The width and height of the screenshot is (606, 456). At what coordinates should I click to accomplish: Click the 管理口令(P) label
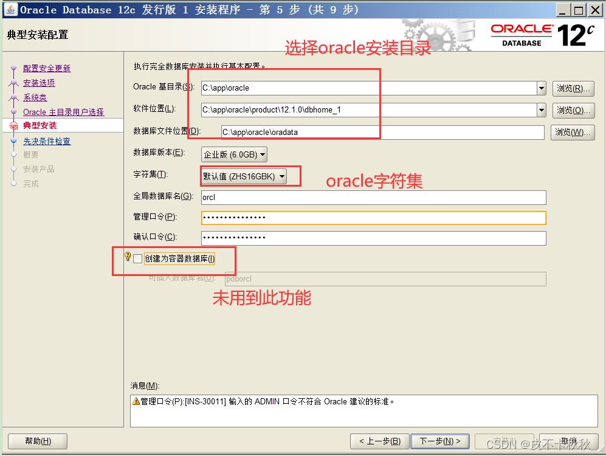pyautogui.click(x=155, y=217)
